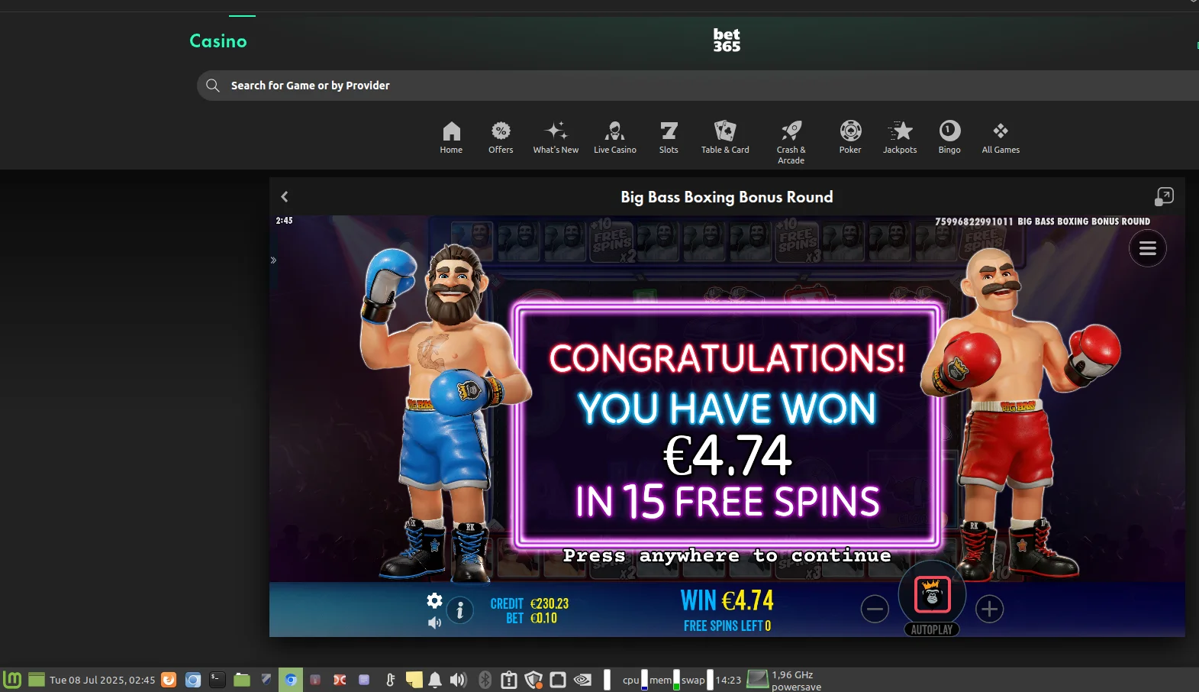Open the system volume control in tray
This screenshot has width=1199, height=692.
tap(458, 680)
